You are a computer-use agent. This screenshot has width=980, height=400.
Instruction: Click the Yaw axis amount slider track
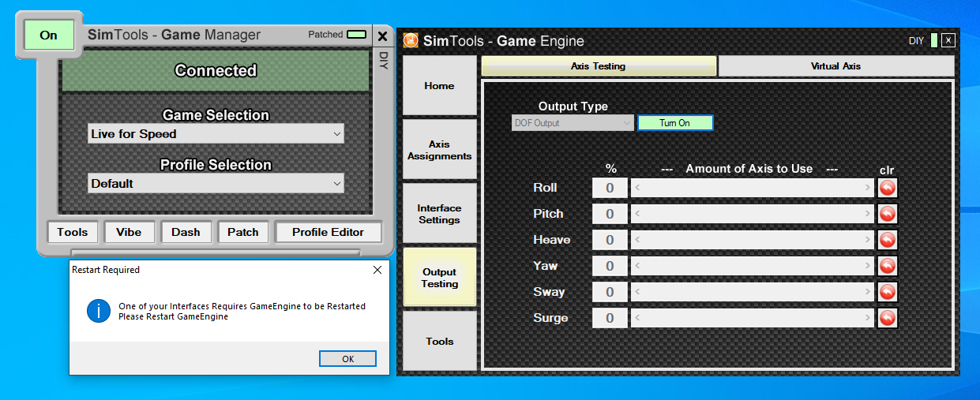point(753,266)
